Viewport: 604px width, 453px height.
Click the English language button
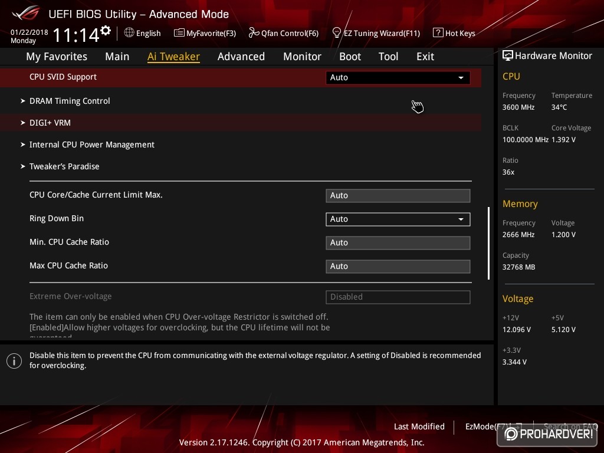click(x=143, y=33)
